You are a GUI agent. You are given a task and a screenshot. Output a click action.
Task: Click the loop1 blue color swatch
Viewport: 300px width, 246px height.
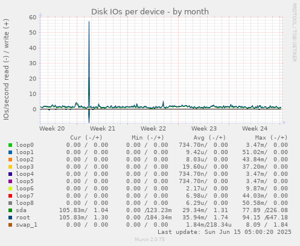coord(10,152)
